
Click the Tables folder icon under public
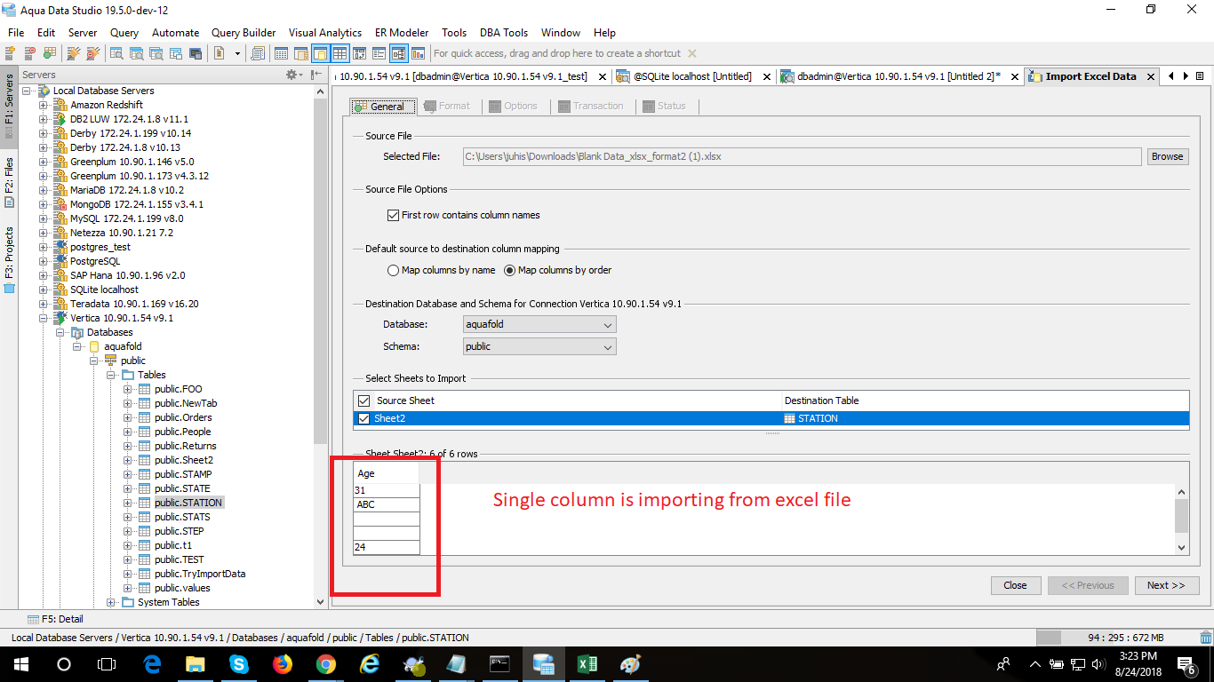pos(128,375)
